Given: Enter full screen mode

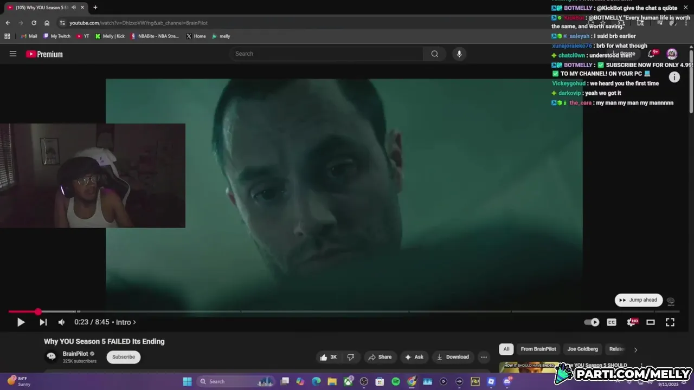Looking at the screenshot, I should (x=670, y=322).
